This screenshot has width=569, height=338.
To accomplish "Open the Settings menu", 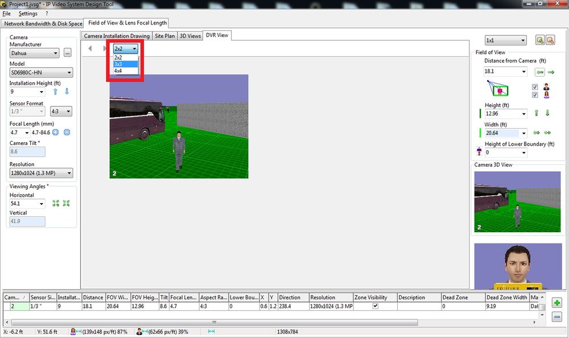I will point(28,13).
